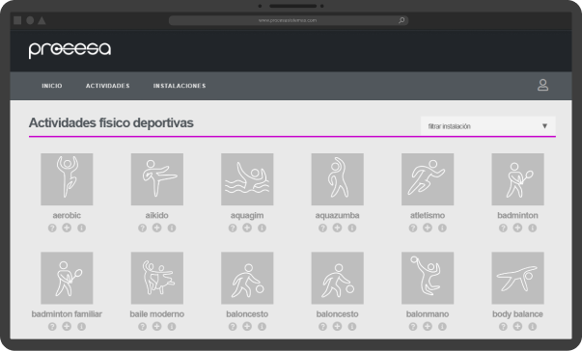The image size is (582, 351).
Task: Click the 'badminton familiar' activity label
Action: click(67, 314)
